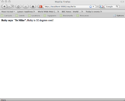Image resolution: width=125 pixels, height=101 pixels.
Task: Open the Bookmarks toolbar menu
Action: 68,16
